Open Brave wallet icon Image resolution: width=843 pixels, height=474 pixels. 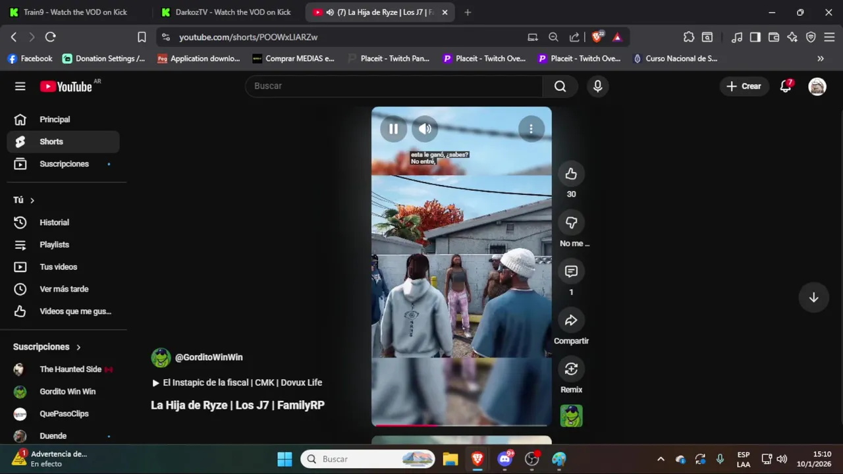coord(774,38)
